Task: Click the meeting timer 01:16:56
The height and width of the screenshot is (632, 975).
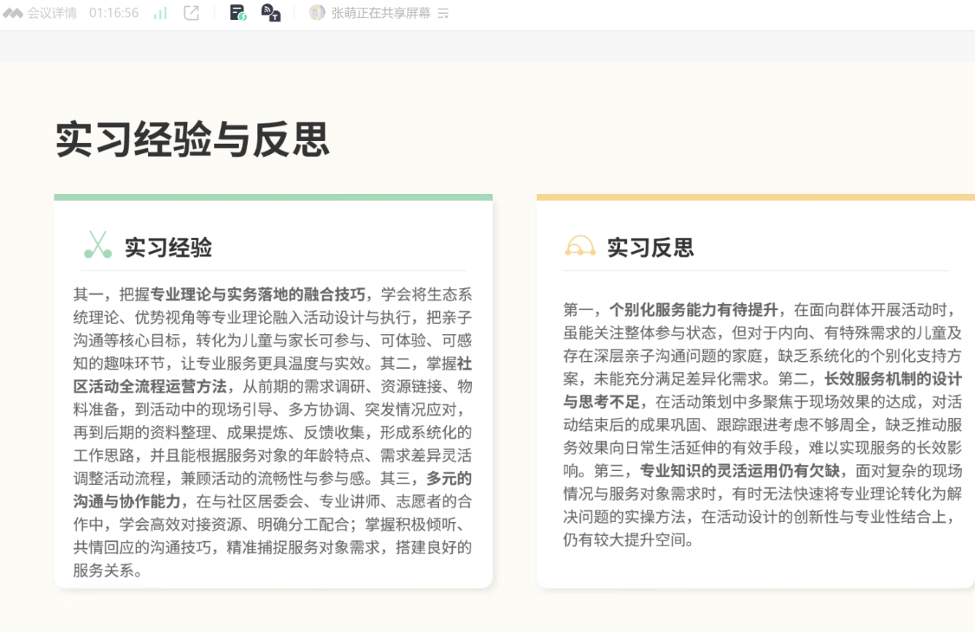Action: 114,13
